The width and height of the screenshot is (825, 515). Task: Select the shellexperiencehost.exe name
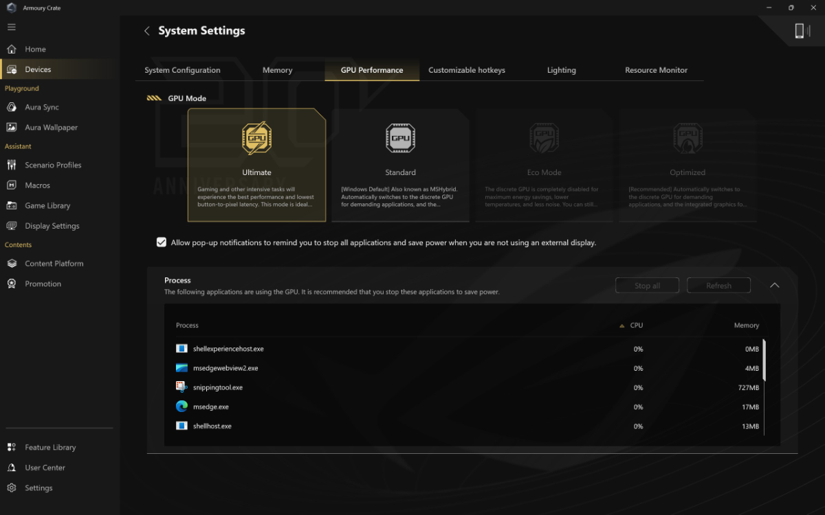[x=228, y=349]
